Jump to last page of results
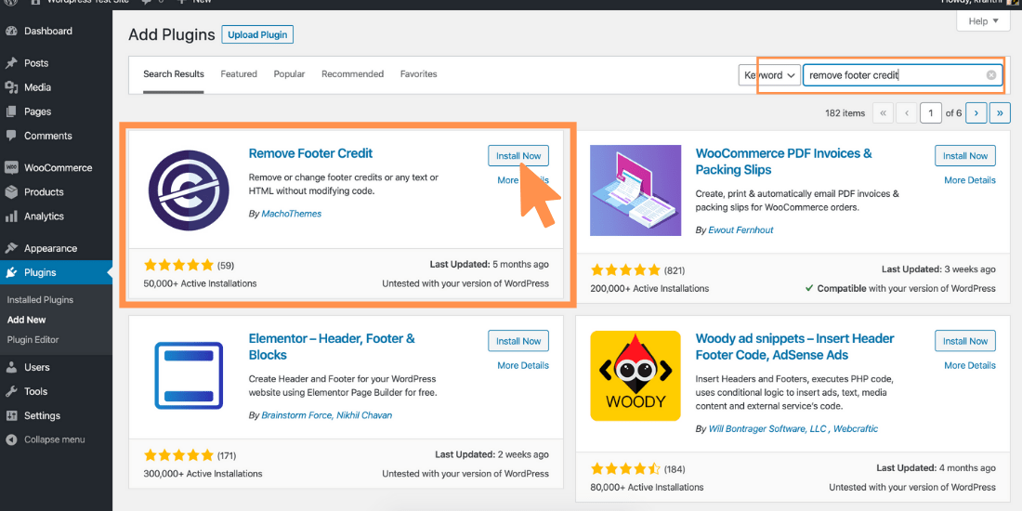The height and width of the screenshot is (511, 1022). click(1000, 112)
